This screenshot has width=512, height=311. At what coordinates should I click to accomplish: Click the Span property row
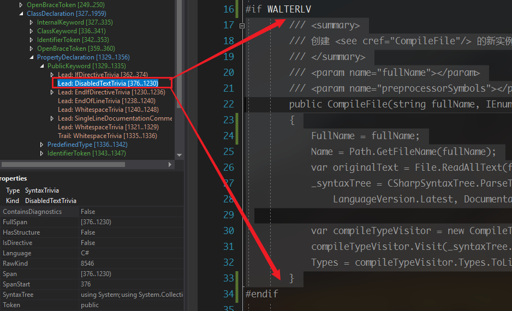[x=92, y=274]
